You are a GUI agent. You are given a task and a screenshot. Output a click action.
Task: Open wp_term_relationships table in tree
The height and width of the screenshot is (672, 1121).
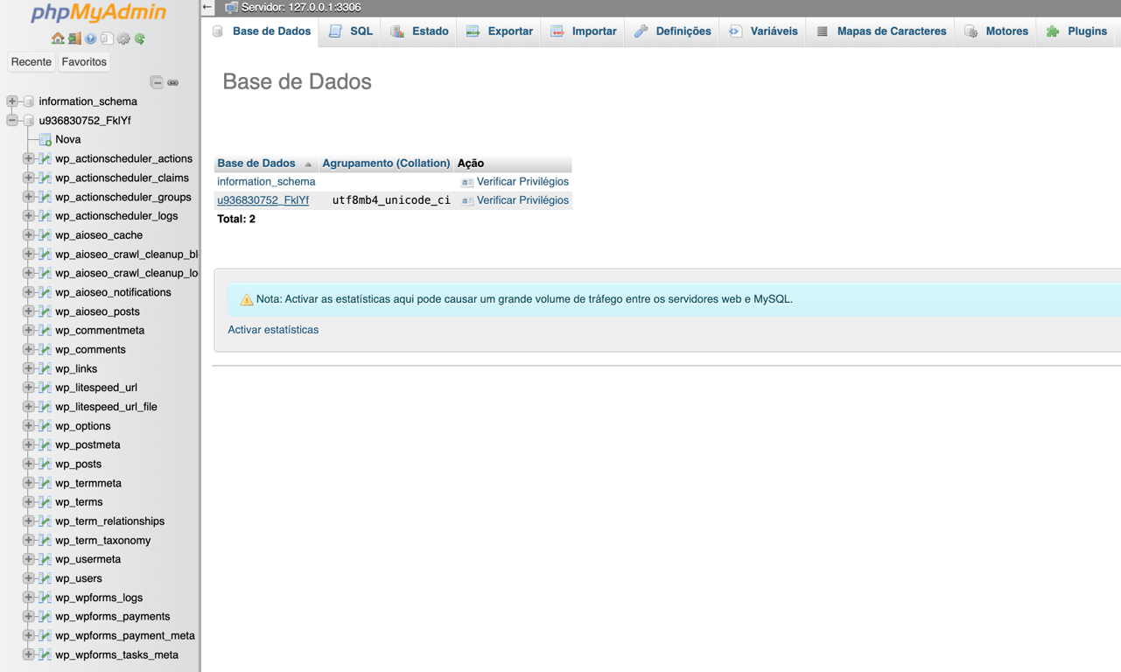click(x=109, y=521)
